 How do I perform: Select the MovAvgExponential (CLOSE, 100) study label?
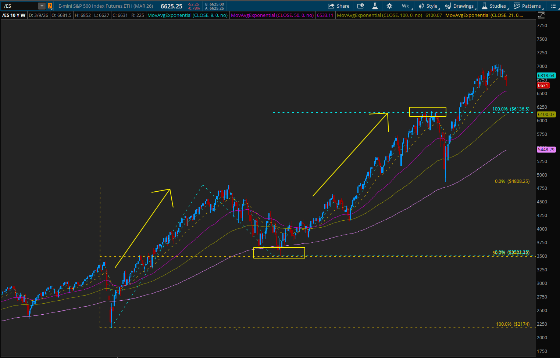[x=379, y=15]
